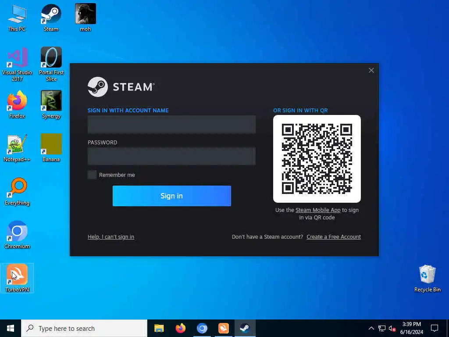Open the Windows Start menu

[x=11, y=328]
